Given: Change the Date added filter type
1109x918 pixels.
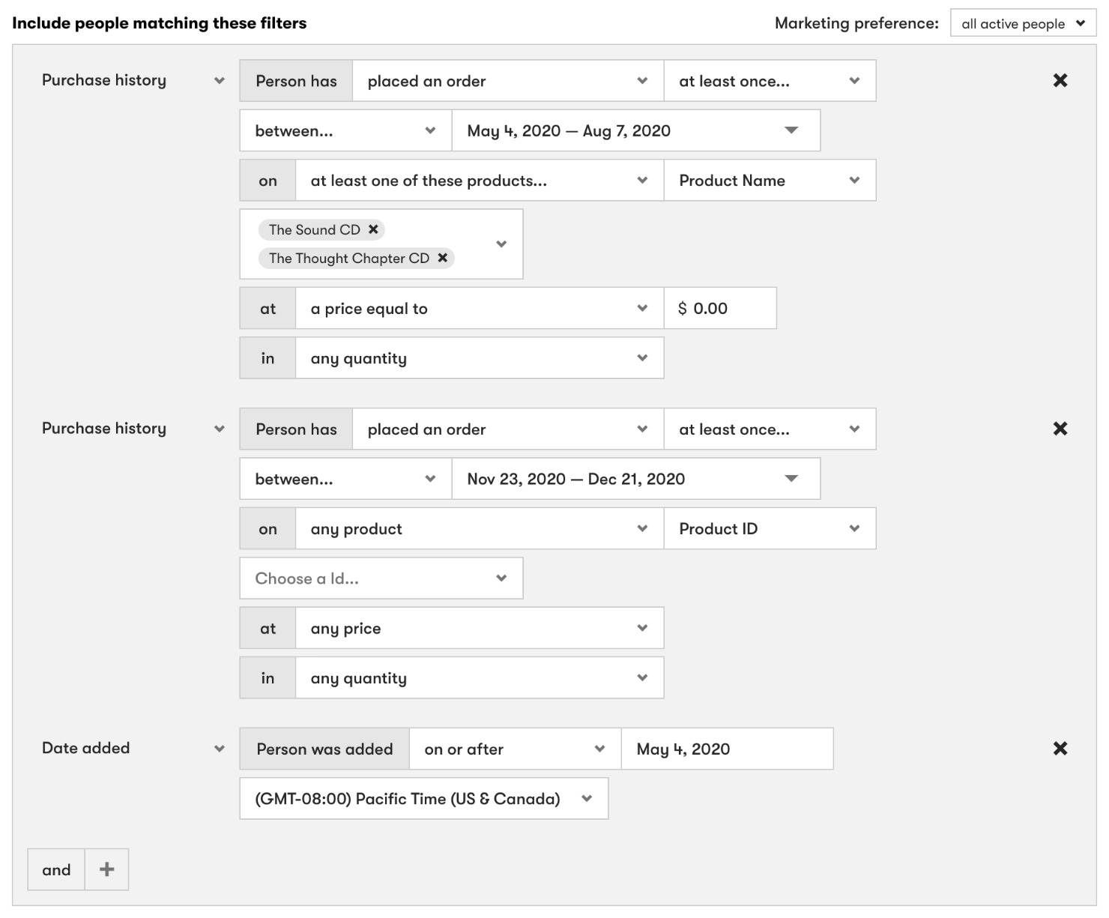Looking at the screenshot, I should pyautogui.click(x=133, y=749).
